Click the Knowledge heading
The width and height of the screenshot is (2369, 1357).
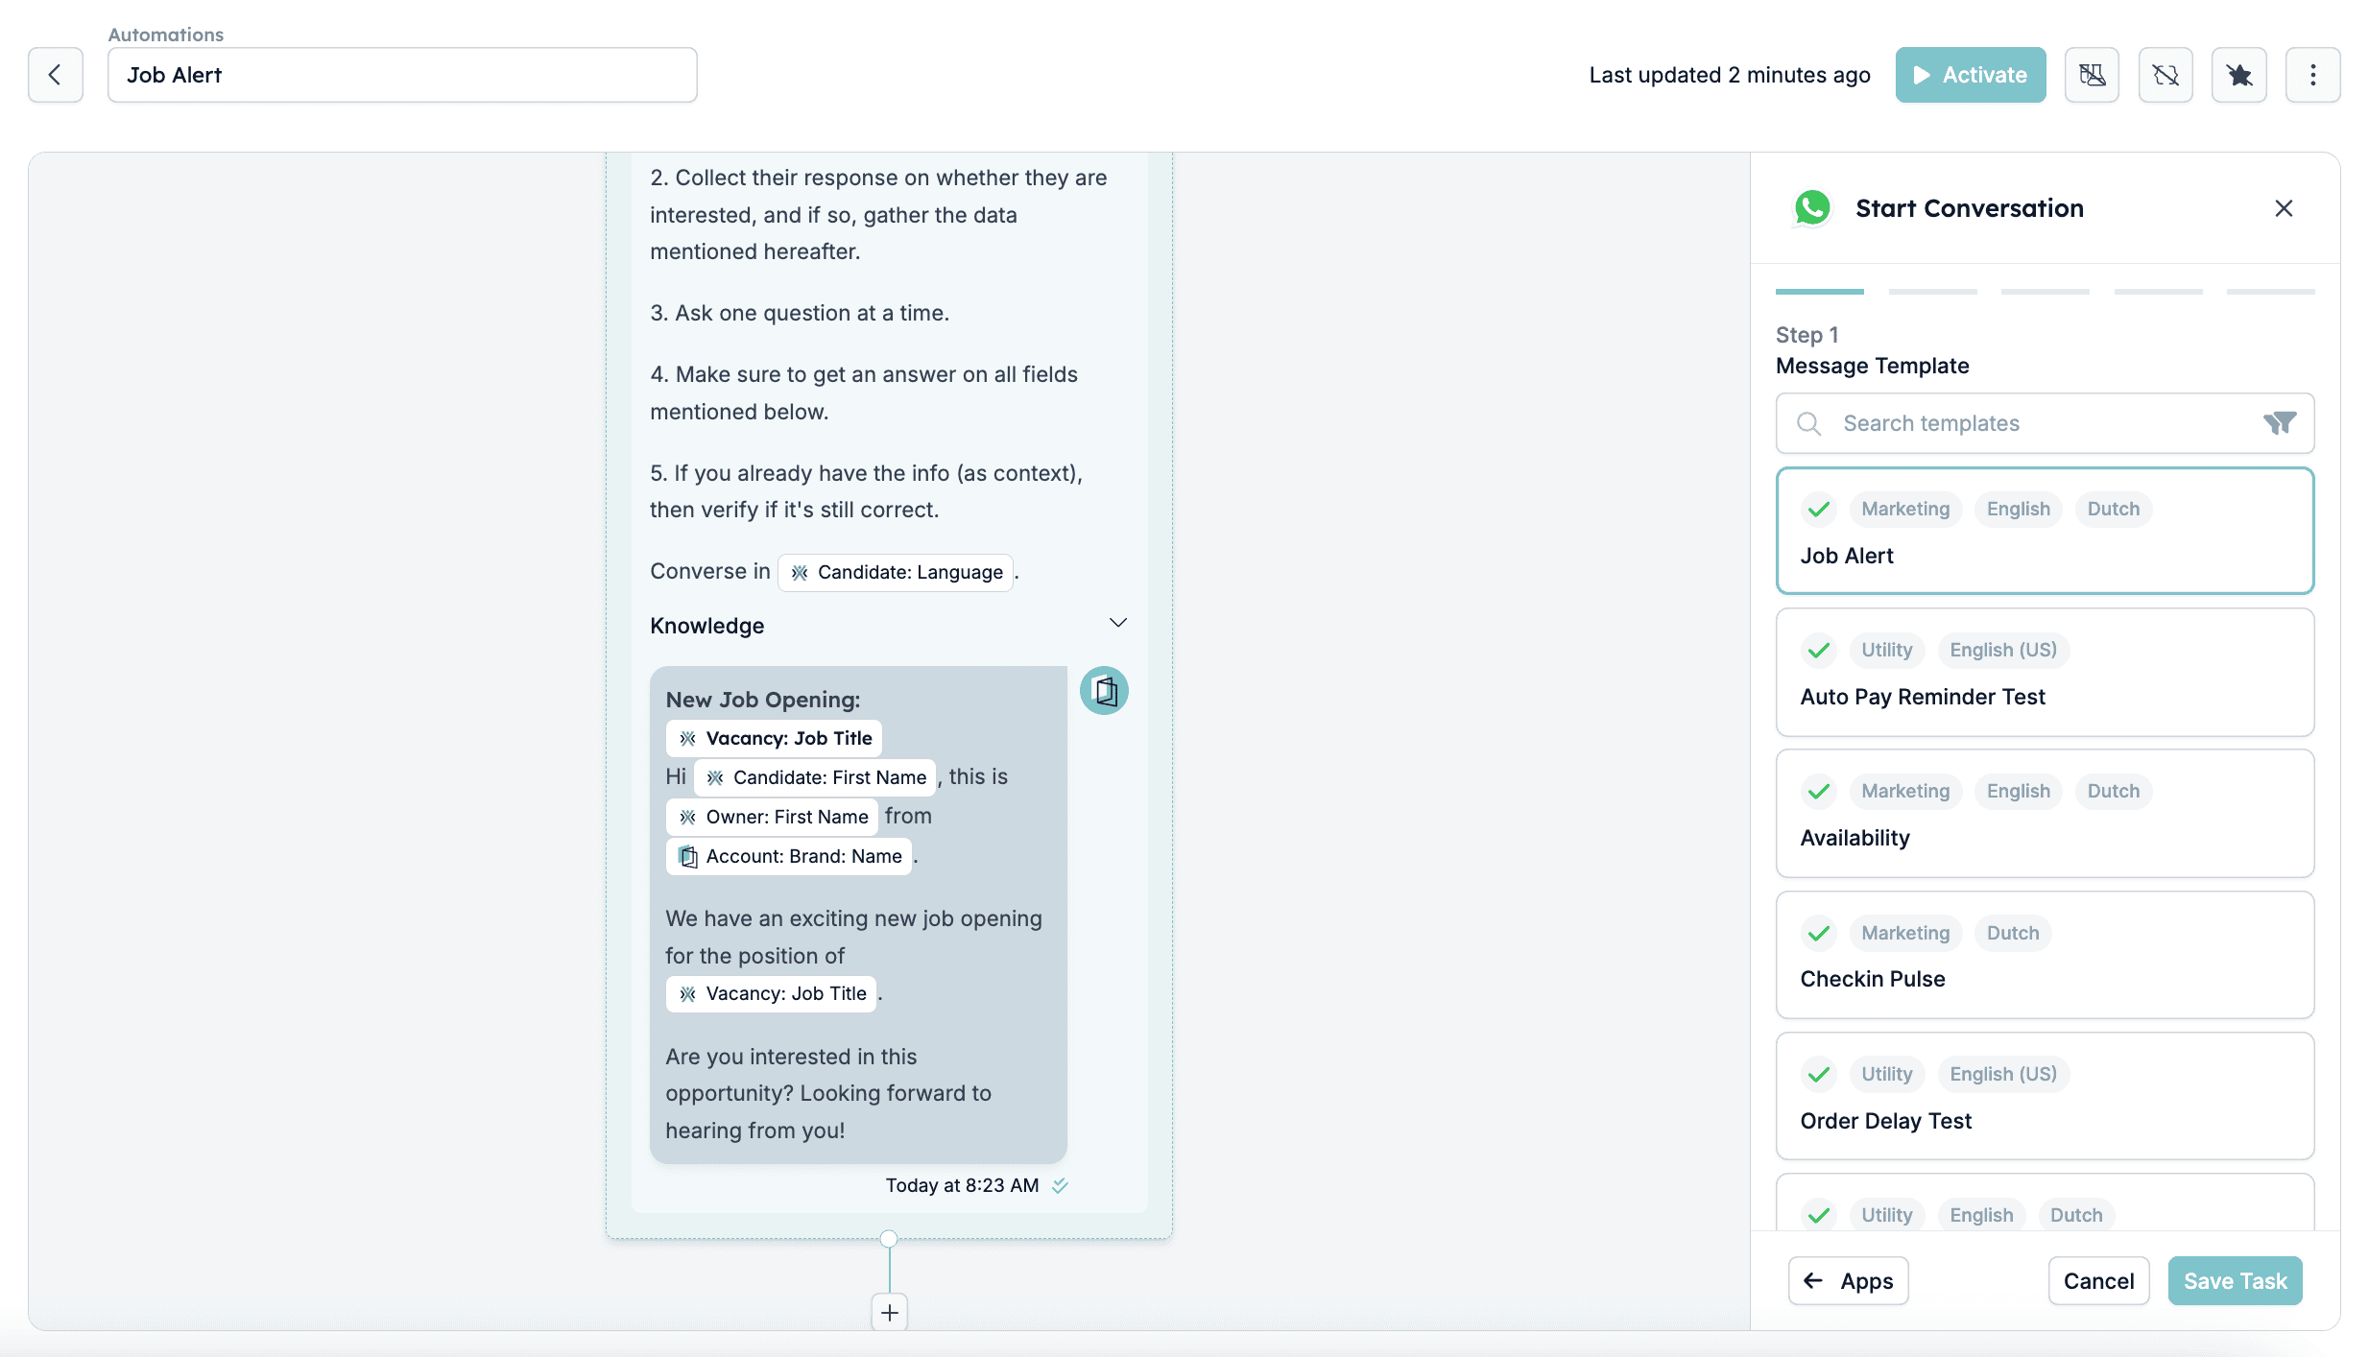coord(707,626)
